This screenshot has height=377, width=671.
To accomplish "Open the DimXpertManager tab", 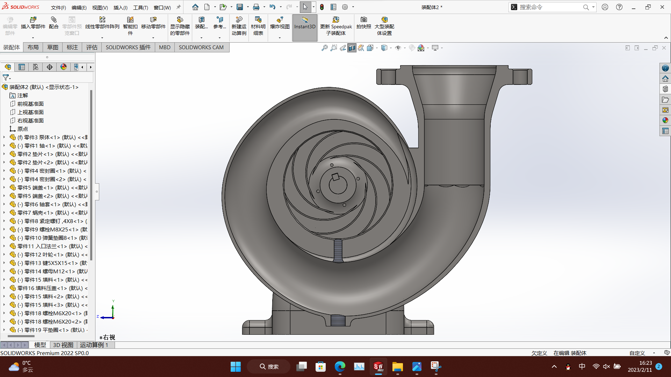I will 50,67.
